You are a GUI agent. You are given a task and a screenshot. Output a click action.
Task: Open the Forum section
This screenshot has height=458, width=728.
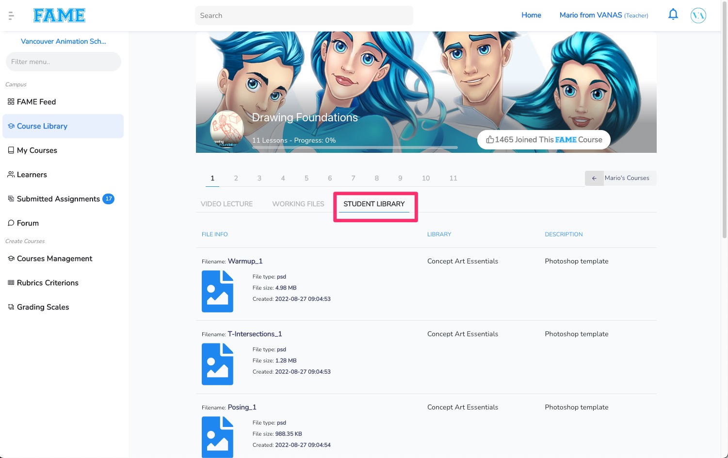pos(63,223)
